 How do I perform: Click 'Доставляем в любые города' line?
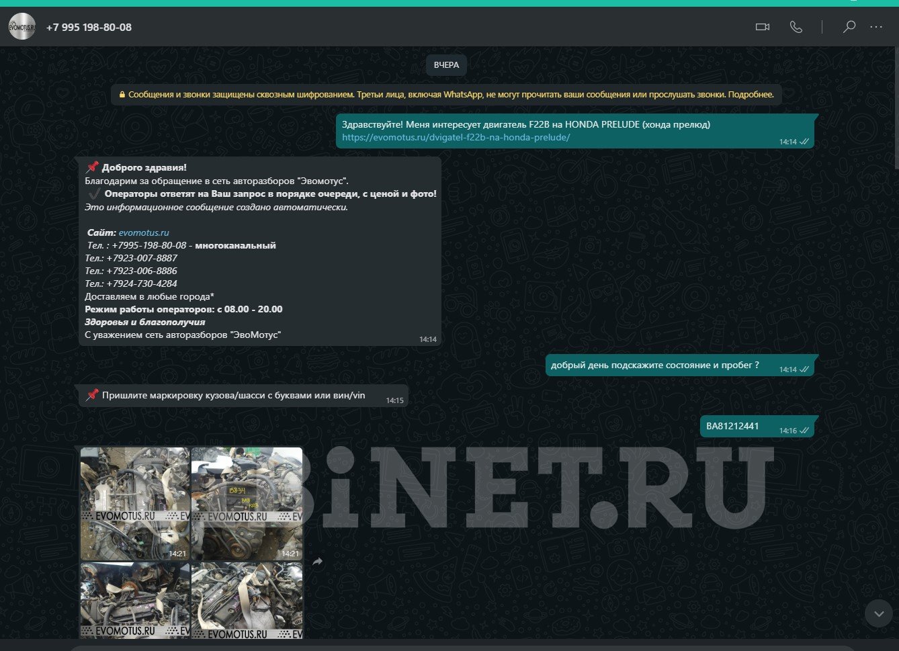[149, 296]
